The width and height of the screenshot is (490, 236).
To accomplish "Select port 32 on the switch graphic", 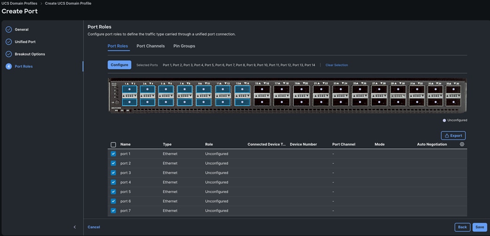I will (417, 102).
